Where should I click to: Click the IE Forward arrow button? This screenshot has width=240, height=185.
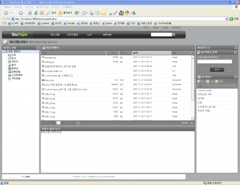tap(20, 13)
